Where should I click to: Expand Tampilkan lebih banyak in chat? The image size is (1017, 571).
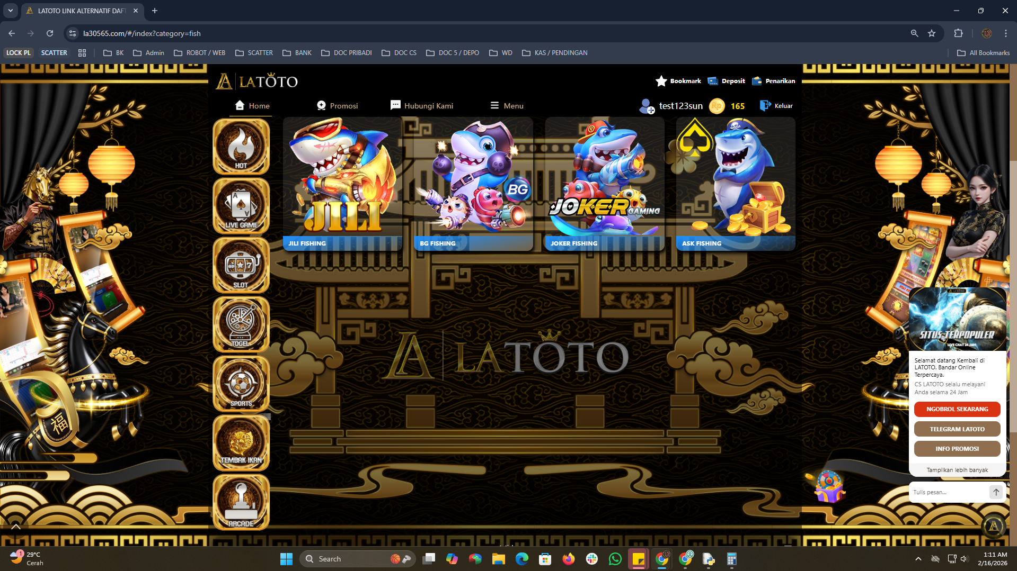[957, 470]
